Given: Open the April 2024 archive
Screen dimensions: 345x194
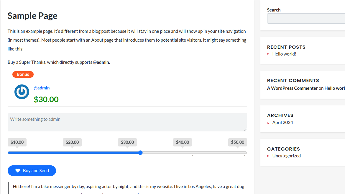Looking at the screenshot, I should coord(282,123).
